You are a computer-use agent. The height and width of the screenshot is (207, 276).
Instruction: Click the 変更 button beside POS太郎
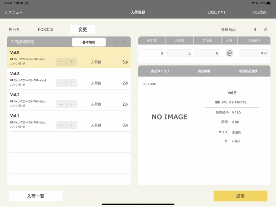click(x=83, y=30)
